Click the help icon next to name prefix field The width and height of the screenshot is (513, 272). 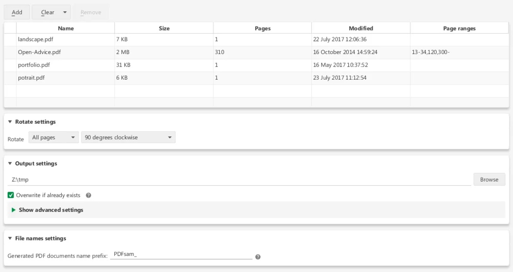(258, 257)
